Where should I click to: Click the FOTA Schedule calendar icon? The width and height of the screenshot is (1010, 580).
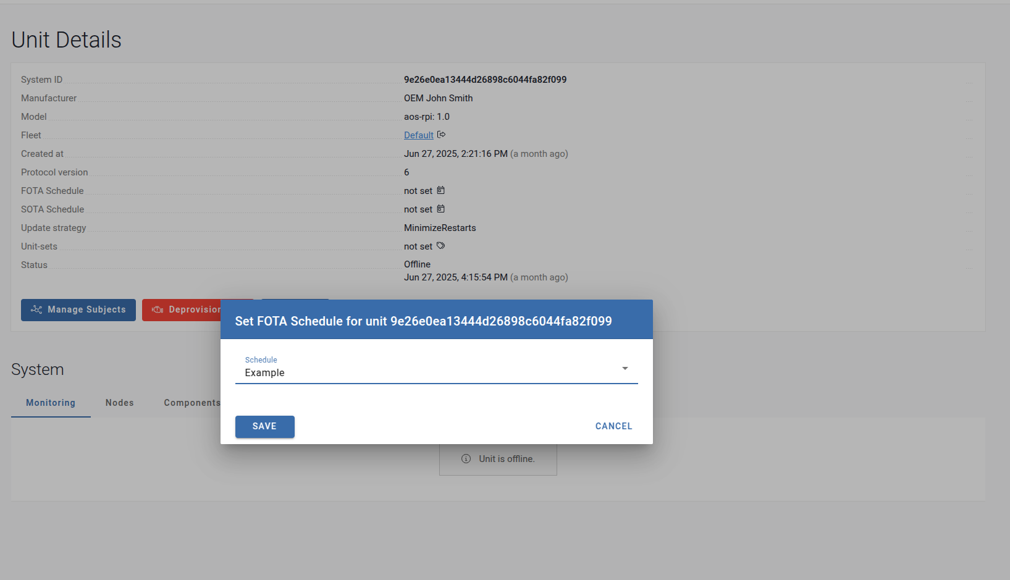[x=440, y=190]
